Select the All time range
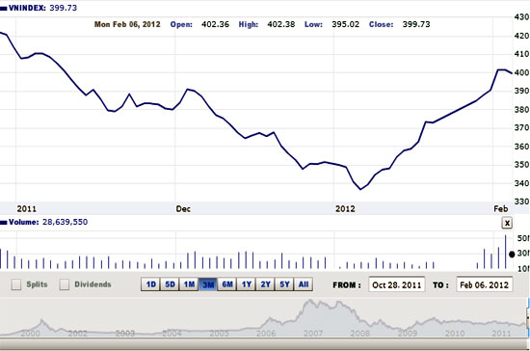The width and height of the screenshot is (530, 351). tap(304, 284)
